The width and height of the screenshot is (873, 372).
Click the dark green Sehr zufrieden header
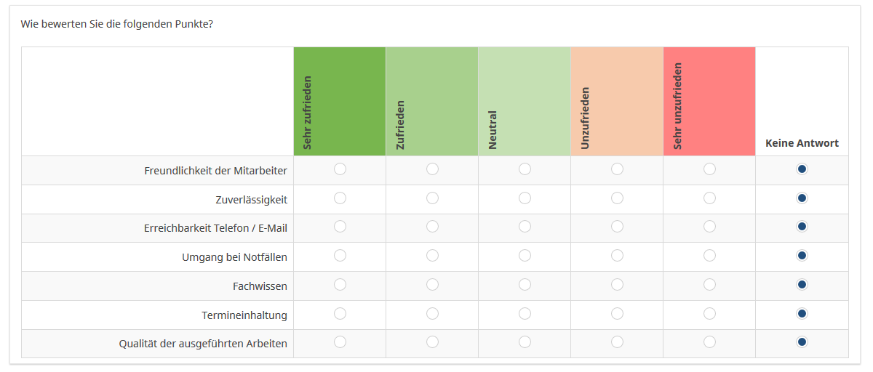tap(340, 101)
